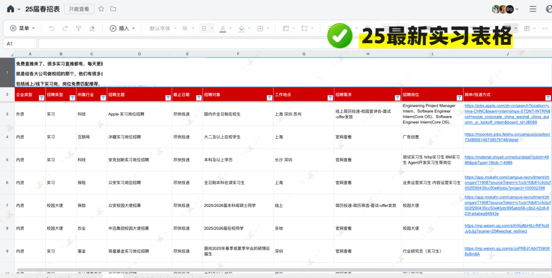The image size is (552, 278).
Task: Click the Apple jobs hyperlink in row 3
Action: click(507, 114)
